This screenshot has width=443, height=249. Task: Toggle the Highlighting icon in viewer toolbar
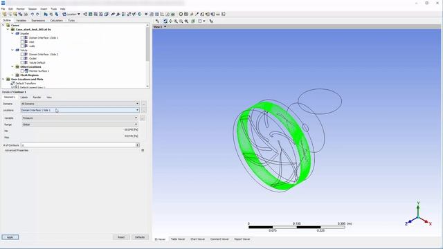193,21
